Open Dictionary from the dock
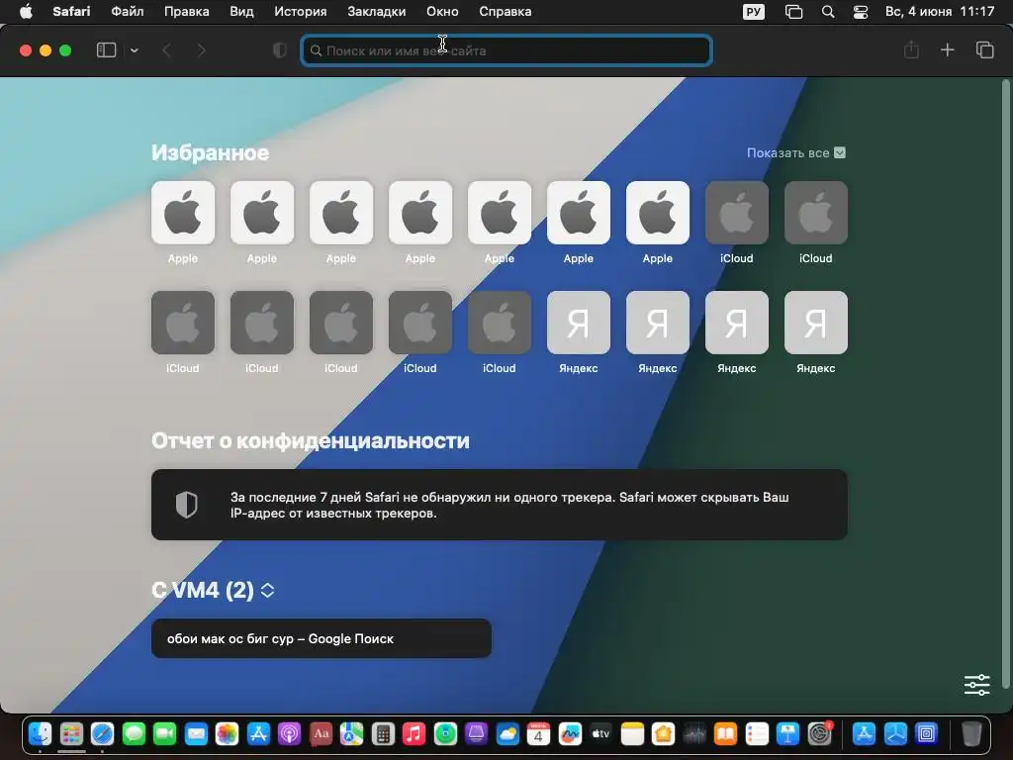The width and height of the screenshot is (1013, 760). [321, 734]
